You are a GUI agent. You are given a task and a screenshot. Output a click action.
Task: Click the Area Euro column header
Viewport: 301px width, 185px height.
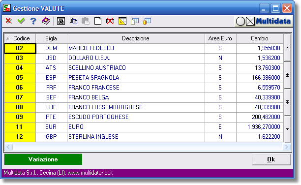tap(220, 38)
